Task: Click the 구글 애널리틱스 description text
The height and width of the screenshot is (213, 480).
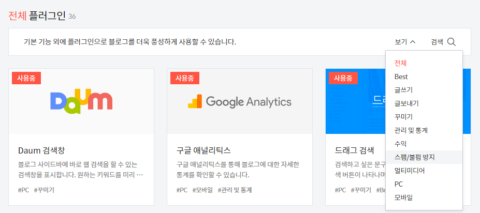Action: [x=238, y=170]
